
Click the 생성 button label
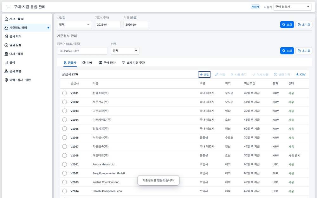pyautogui.click(x=207, y=74)
